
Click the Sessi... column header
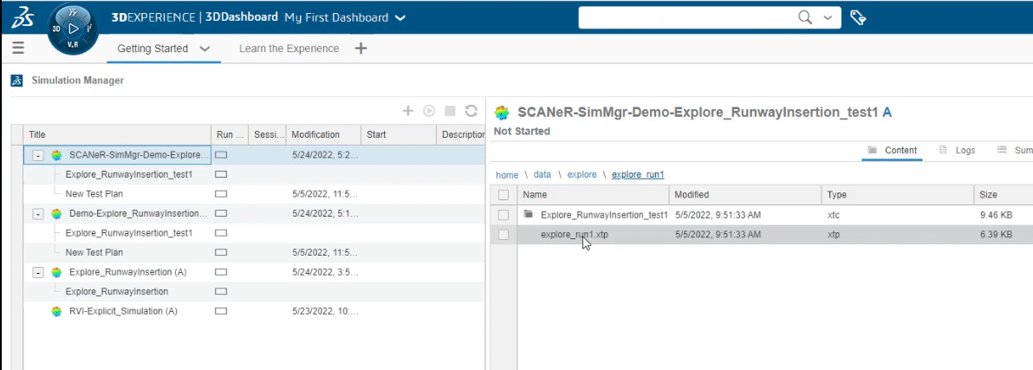coord(268,134)
